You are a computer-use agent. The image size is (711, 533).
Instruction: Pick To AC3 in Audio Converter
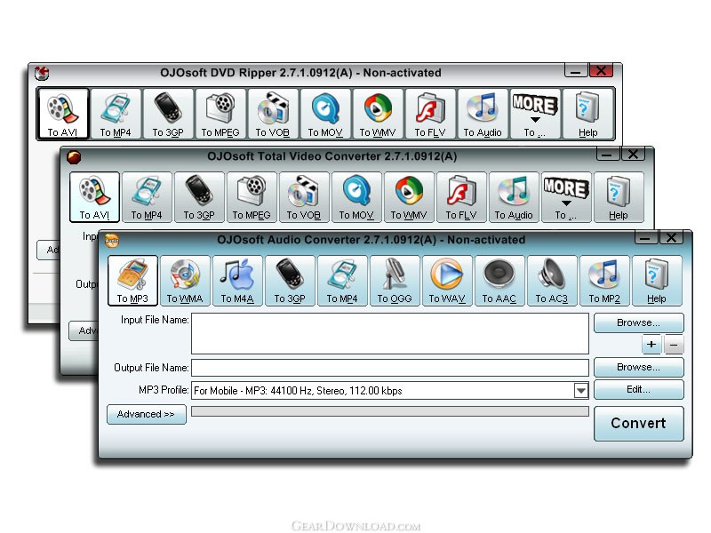(552, 281)
